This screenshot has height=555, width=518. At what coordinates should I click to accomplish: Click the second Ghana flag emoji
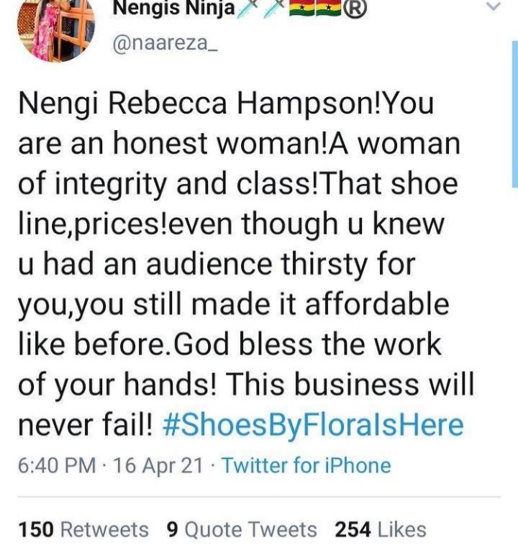(x=328, y=8)
